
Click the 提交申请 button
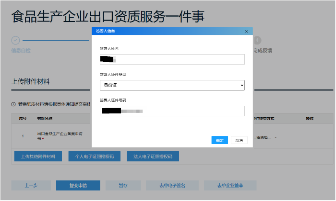point(78,185)
